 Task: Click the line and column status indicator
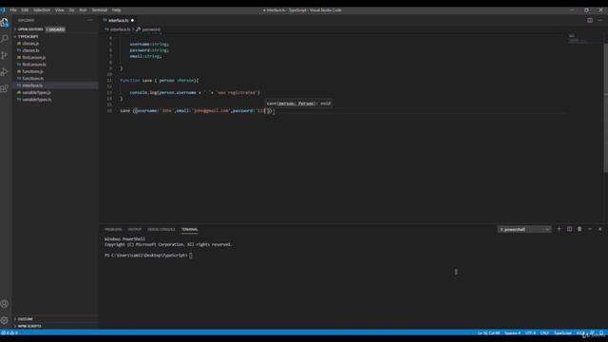pyautogui.click(x=488, y=332)
